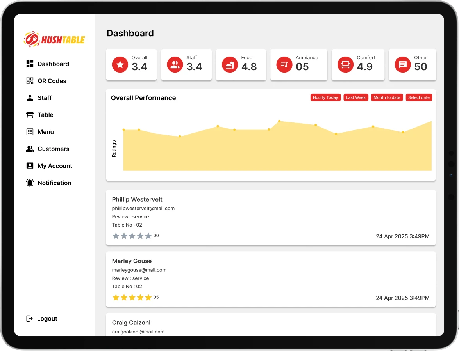The height and width of the screenshot is (351, 459).
Task: Click the Customers group icon in sidebar
Action: [30, 149]
